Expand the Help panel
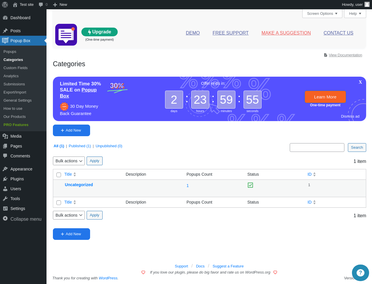 click(355, 14)
